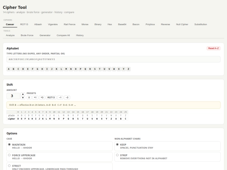The width and height of the screenshot is (227, 170).
Task: Open the Analyze tool
Action: [x=10, y=35]
